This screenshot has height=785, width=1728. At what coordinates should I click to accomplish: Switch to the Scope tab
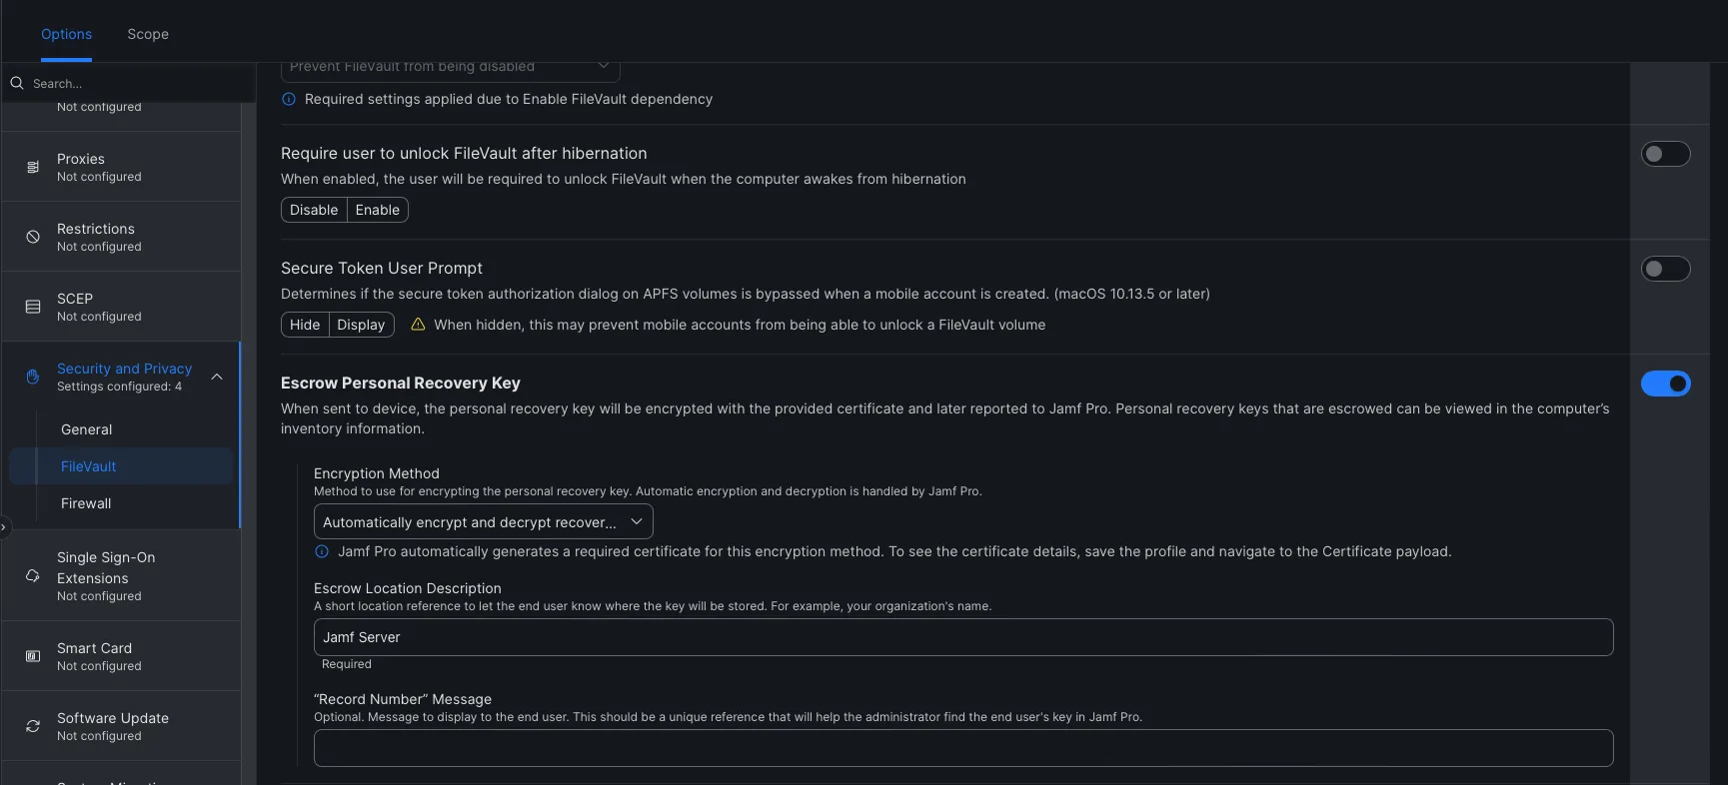point(148,34)
